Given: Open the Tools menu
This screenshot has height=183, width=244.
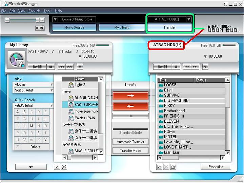Looking at the screenshot, I should click(x=47, y=11).
